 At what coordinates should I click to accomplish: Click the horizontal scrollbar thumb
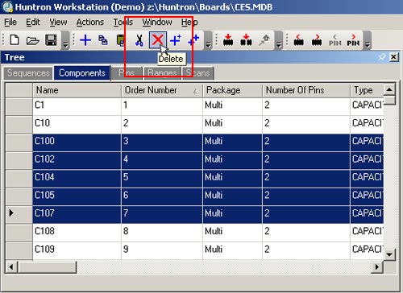pos(47,267)
